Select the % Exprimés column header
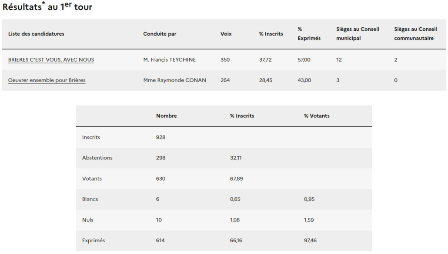The height and width of the screenshot is (254, 448). (309, 34)
